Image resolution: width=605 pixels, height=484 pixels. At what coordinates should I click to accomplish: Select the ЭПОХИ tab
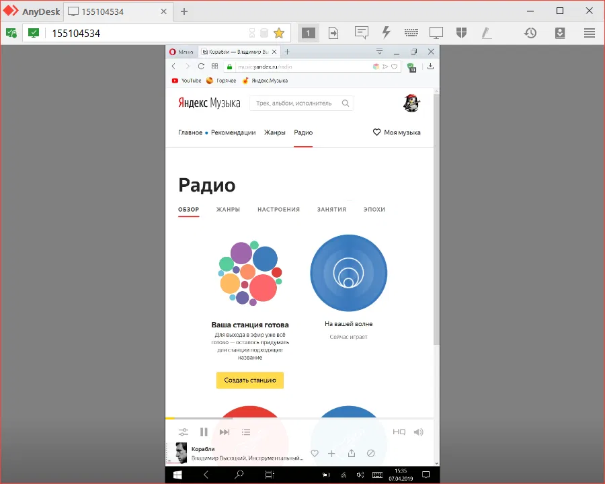coord(374,210)
